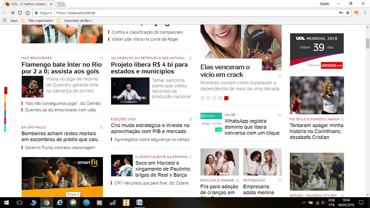This screenshot has height=208, width=370.
Task: Click the browser reload button
Action: 20,13
